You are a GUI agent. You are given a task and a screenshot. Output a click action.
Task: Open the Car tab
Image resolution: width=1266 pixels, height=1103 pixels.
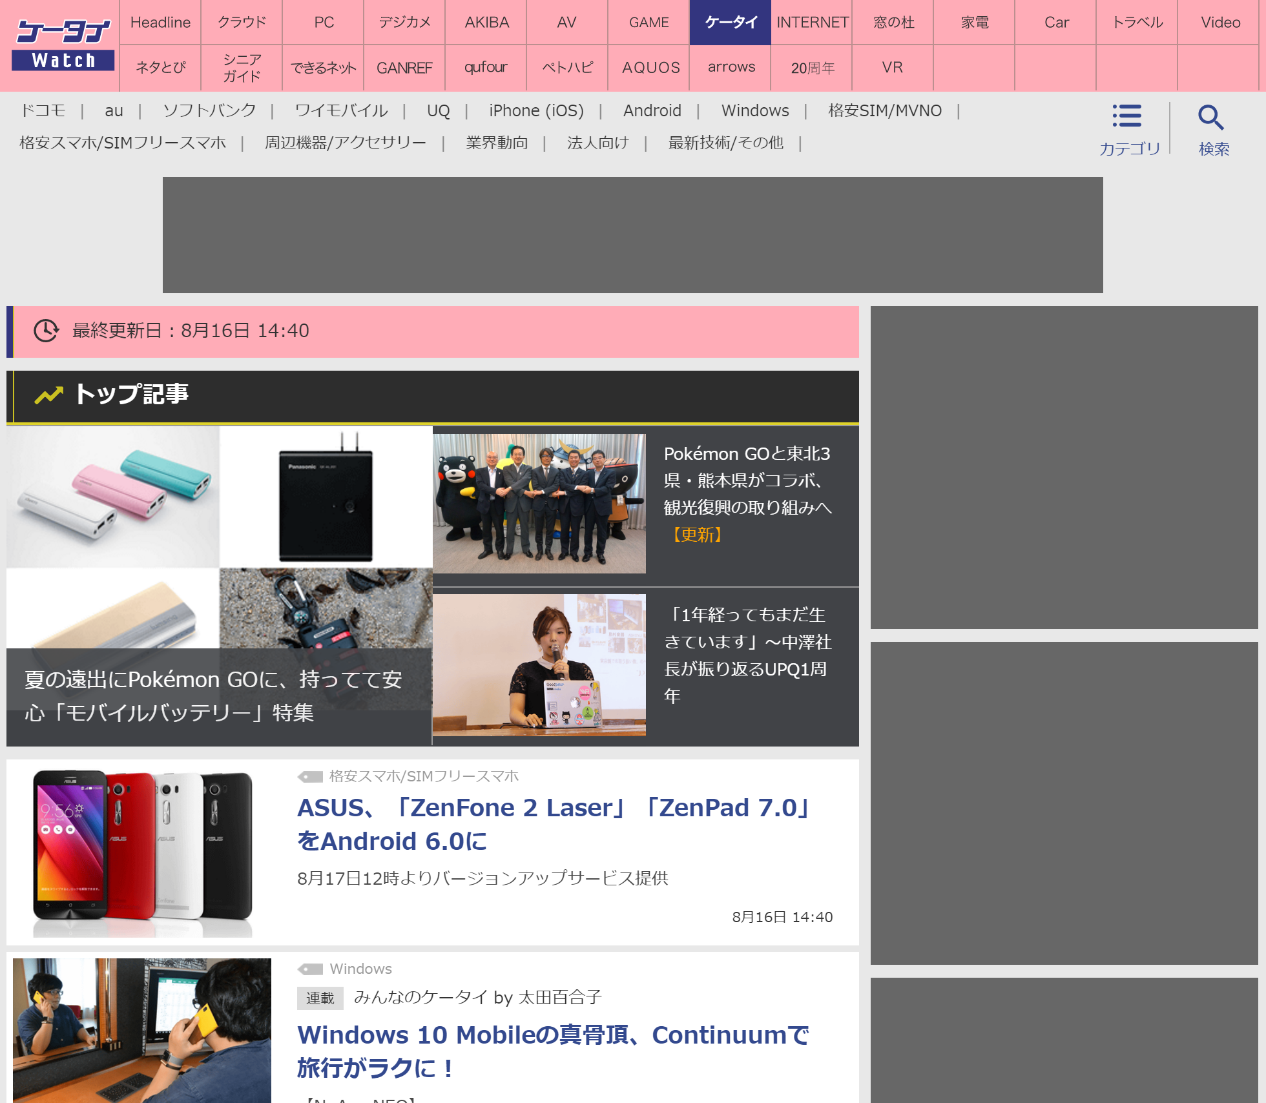click(1056, 23)
